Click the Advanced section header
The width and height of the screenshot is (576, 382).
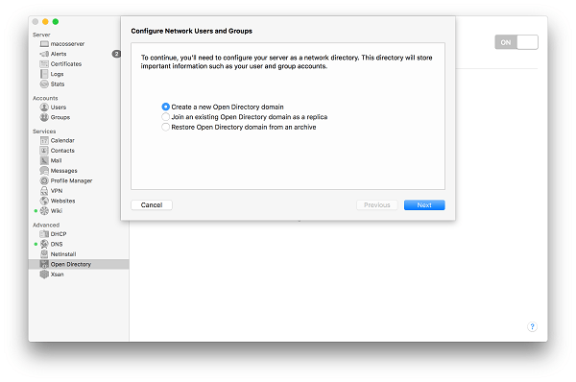(x=46, y=225)
